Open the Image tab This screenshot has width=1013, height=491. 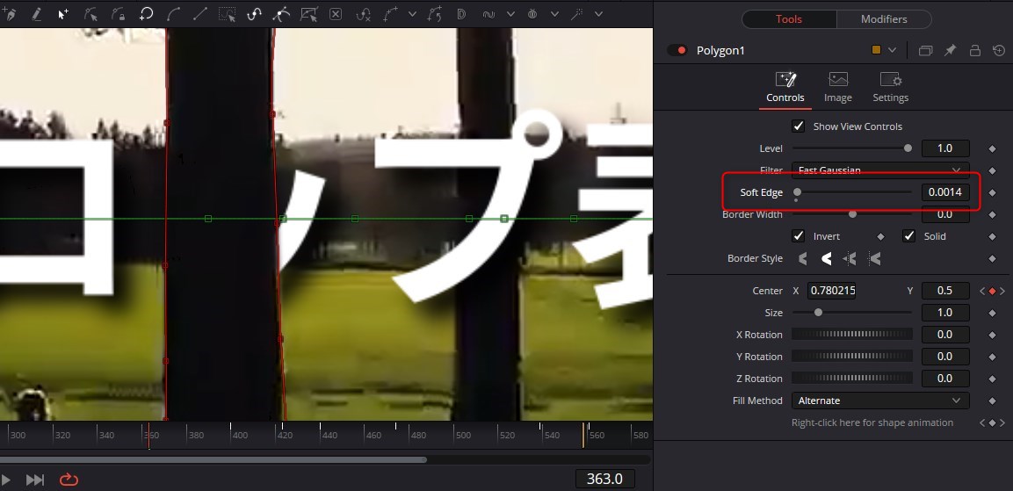pos(838,88)
